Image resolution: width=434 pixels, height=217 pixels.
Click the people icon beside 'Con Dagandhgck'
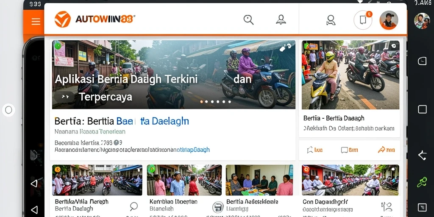[387, 206]
